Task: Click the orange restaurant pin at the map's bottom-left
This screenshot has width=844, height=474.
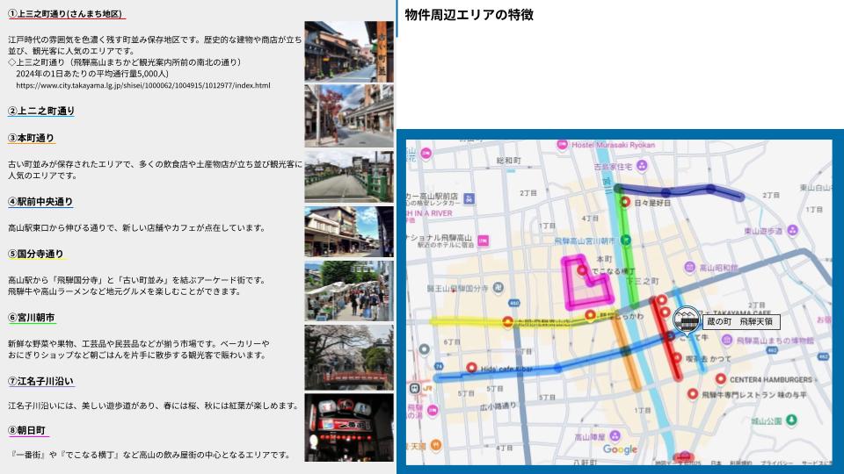Action: pyautogui.click(x=436, y=445)
